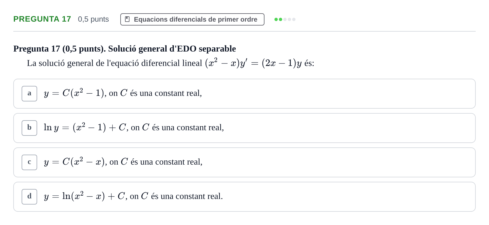Select answer option c letter box
This screenshot has height=225, width=489.
pos(29,162)
